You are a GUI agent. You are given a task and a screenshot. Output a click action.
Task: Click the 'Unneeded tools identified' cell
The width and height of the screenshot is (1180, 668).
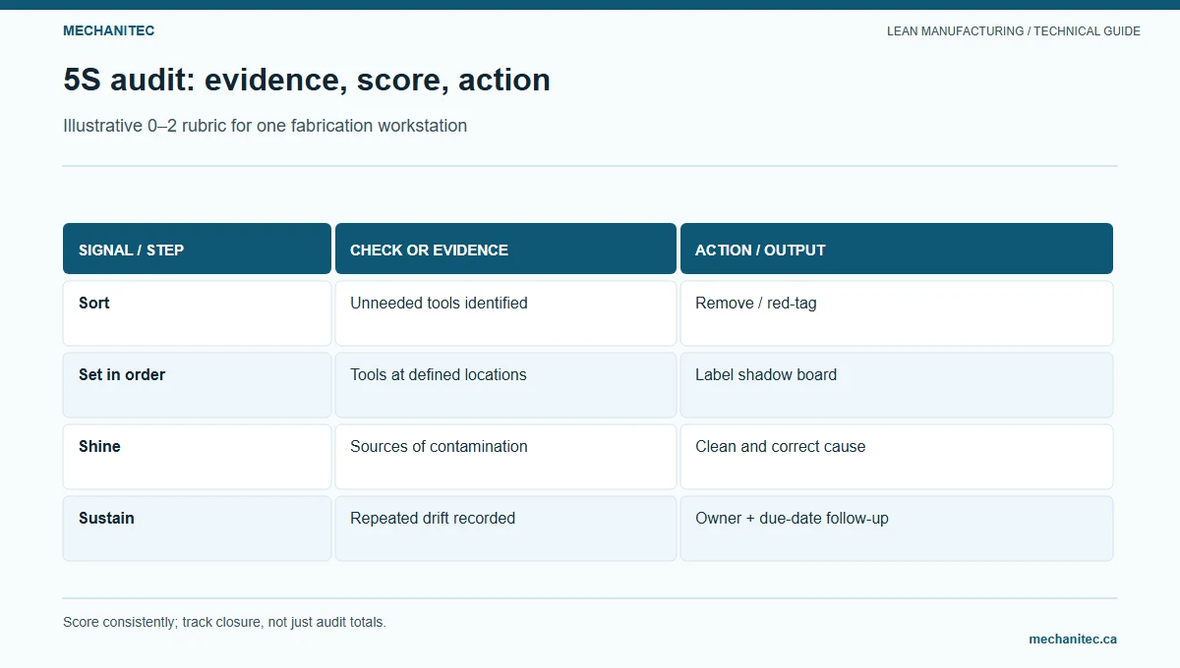click(x=505, y=313)
